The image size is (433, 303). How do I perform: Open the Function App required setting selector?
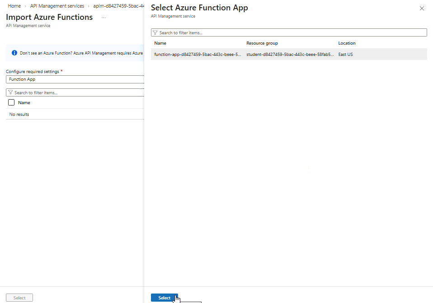[75, 79]
